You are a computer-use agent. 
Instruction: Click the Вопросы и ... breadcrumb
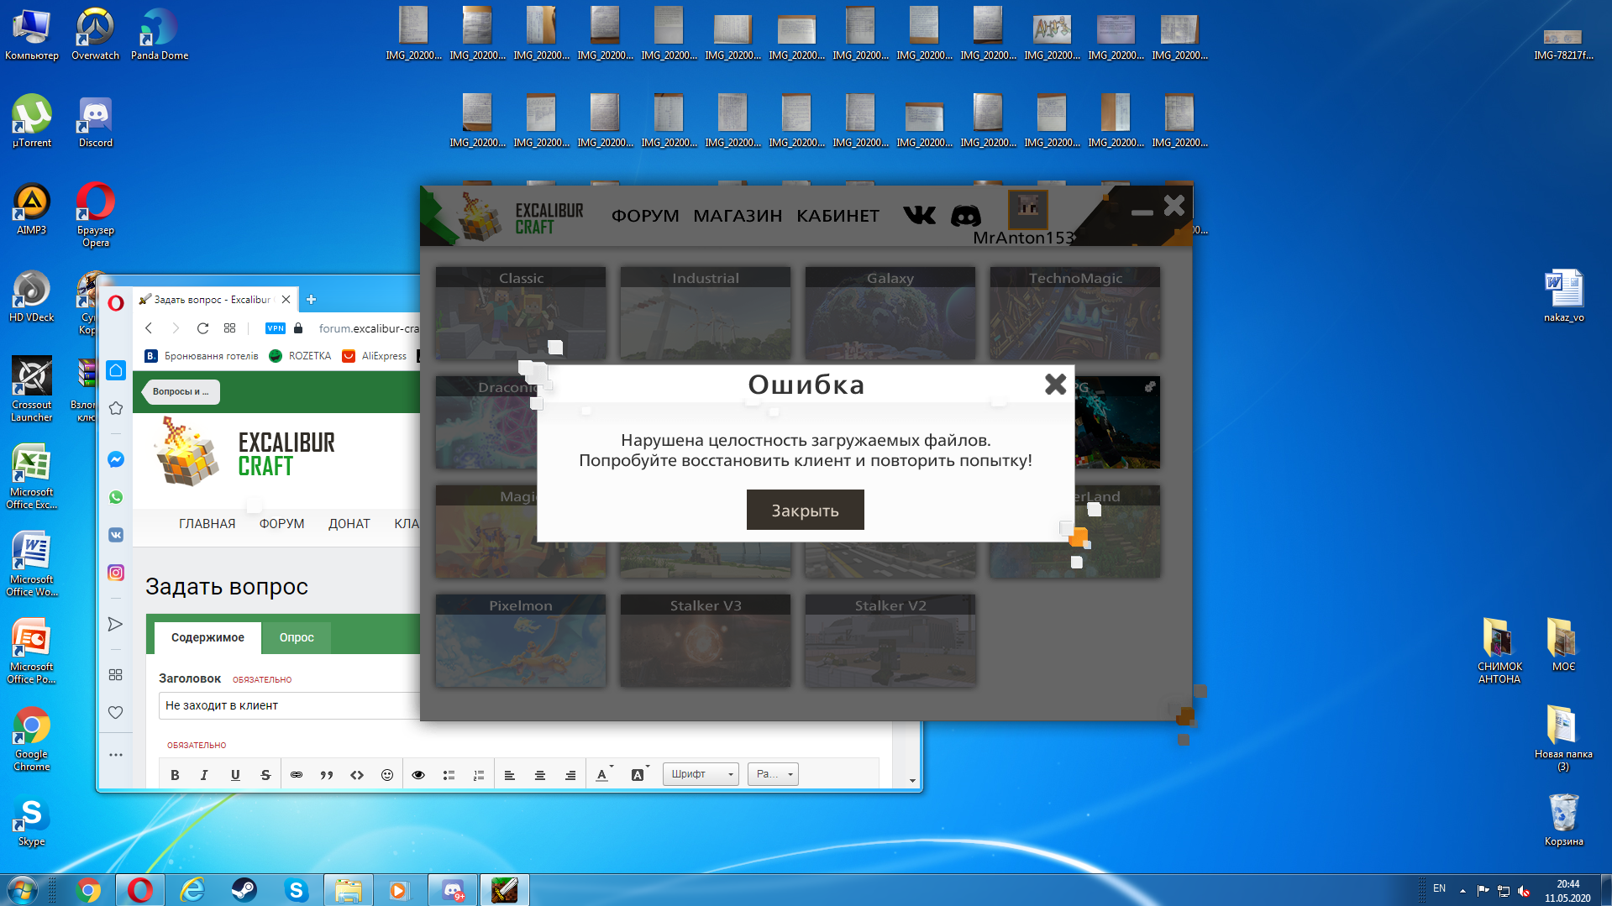click(x=181, y=391)
